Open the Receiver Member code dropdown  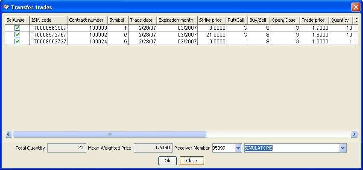coord(238,148)
